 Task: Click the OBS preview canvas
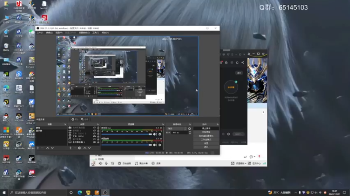127,76
